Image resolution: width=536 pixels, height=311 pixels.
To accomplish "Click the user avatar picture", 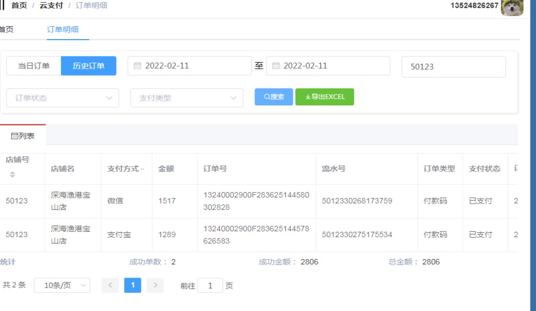I will (x=512, y=7).
